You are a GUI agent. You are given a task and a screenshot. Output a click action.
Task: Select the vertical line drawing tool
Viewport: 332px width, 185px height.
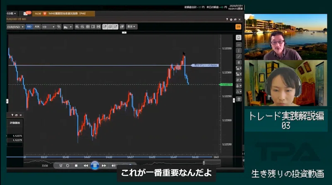pyautogui.click(x=239, y=50)
